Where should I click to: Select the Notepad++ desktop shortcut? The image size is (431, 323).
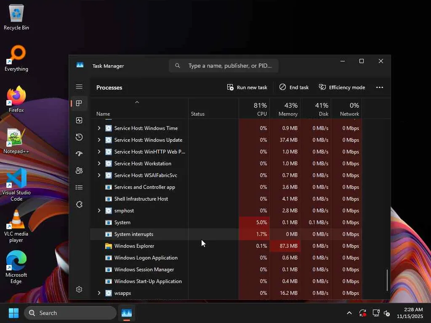tap(16, 141)
